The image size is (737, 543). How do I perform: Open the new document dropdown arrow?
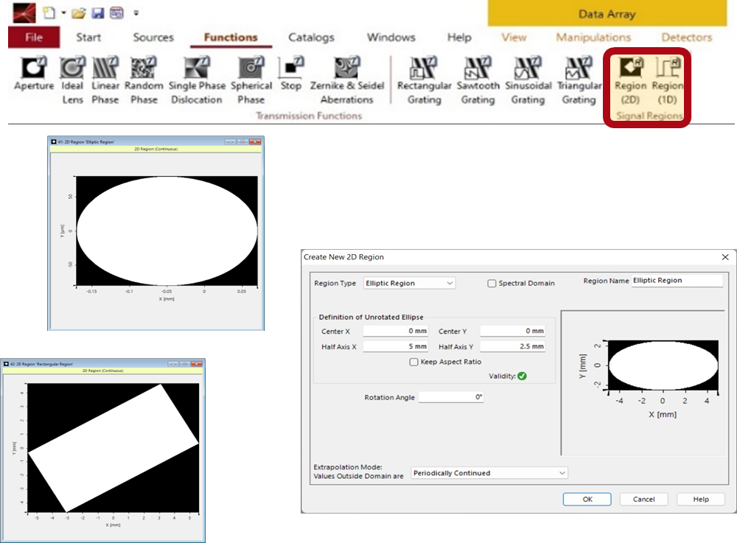63,13
